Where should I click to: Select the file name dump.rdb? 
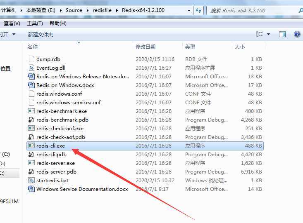48,59
